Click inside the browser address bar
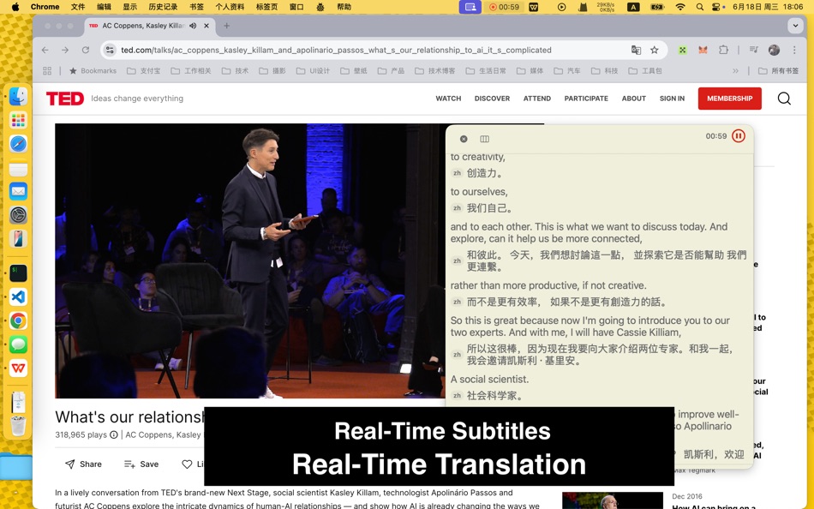 pyautogui.click(x=343, y=51)
